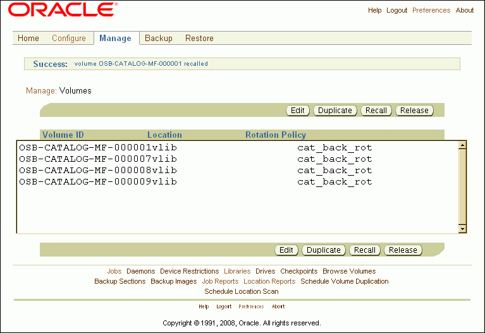This screenshot has width=485, height=333.
Task: Open the Job Reports link
Action: point(220,281)
